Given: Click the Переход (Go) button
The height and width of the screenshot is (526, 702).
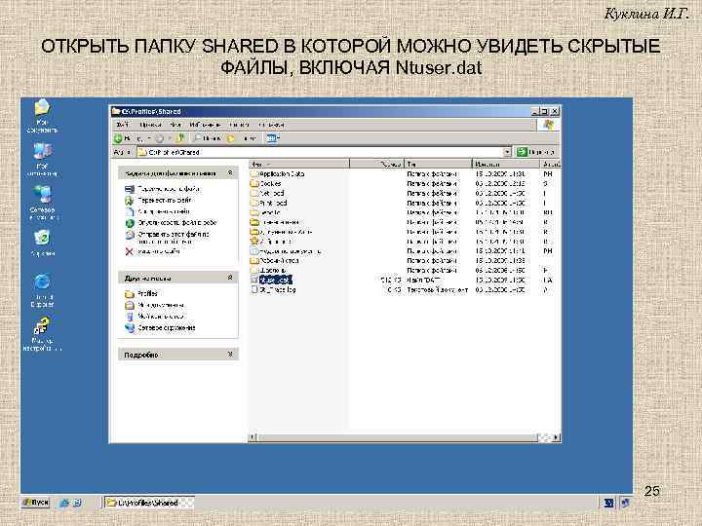Looking at the screenshot, I should (536, 152).
